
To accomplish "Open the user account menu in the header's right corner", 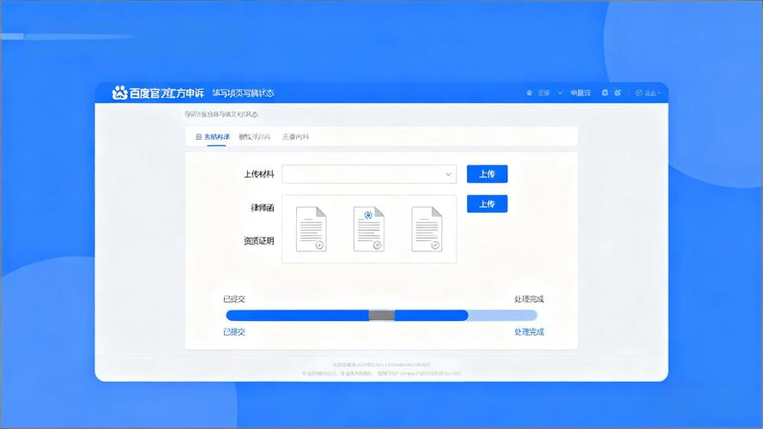I will (x=648, y=93).
